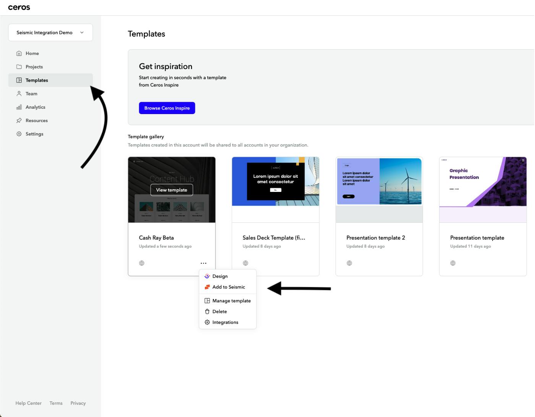Go to Home in the sidebar
This screenshot has height=417, width=535.
pos(50,53)
